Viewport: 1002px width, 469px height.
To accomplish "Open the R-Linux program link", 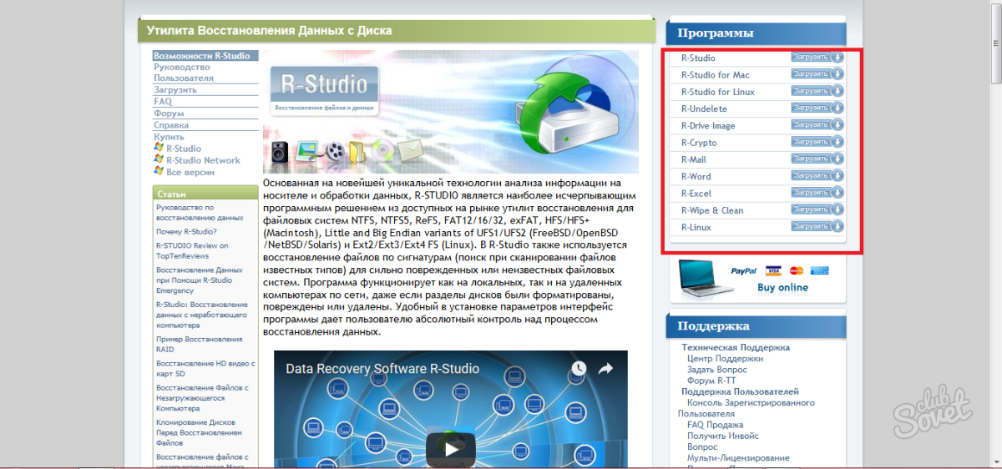I will point(696,227).
